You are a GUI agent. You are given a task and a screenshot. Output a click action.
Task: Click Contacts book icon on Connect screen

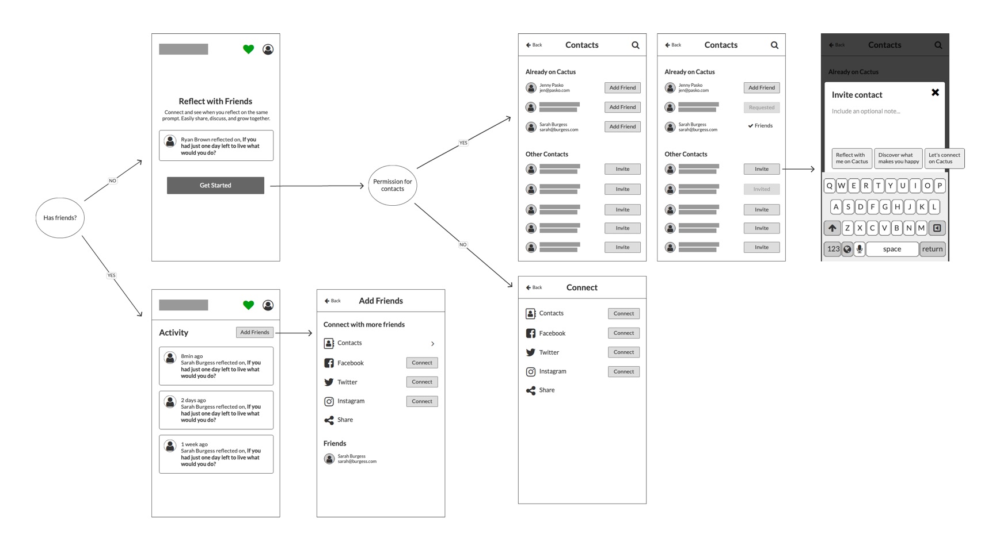pyautogui.click(x=531, y=313)
